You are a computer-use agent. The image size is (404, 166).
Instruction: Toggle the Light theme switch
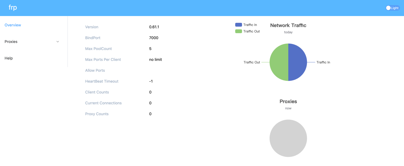(392, 8)
